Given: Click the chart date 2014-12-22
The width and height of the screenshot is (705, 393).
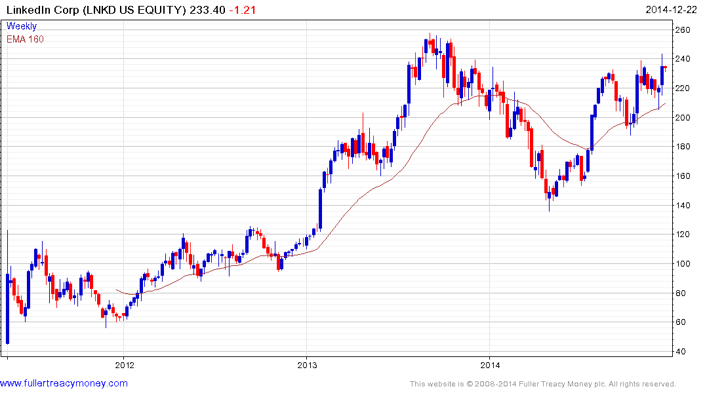Looking at the screenshot, I should click(672, 10).
